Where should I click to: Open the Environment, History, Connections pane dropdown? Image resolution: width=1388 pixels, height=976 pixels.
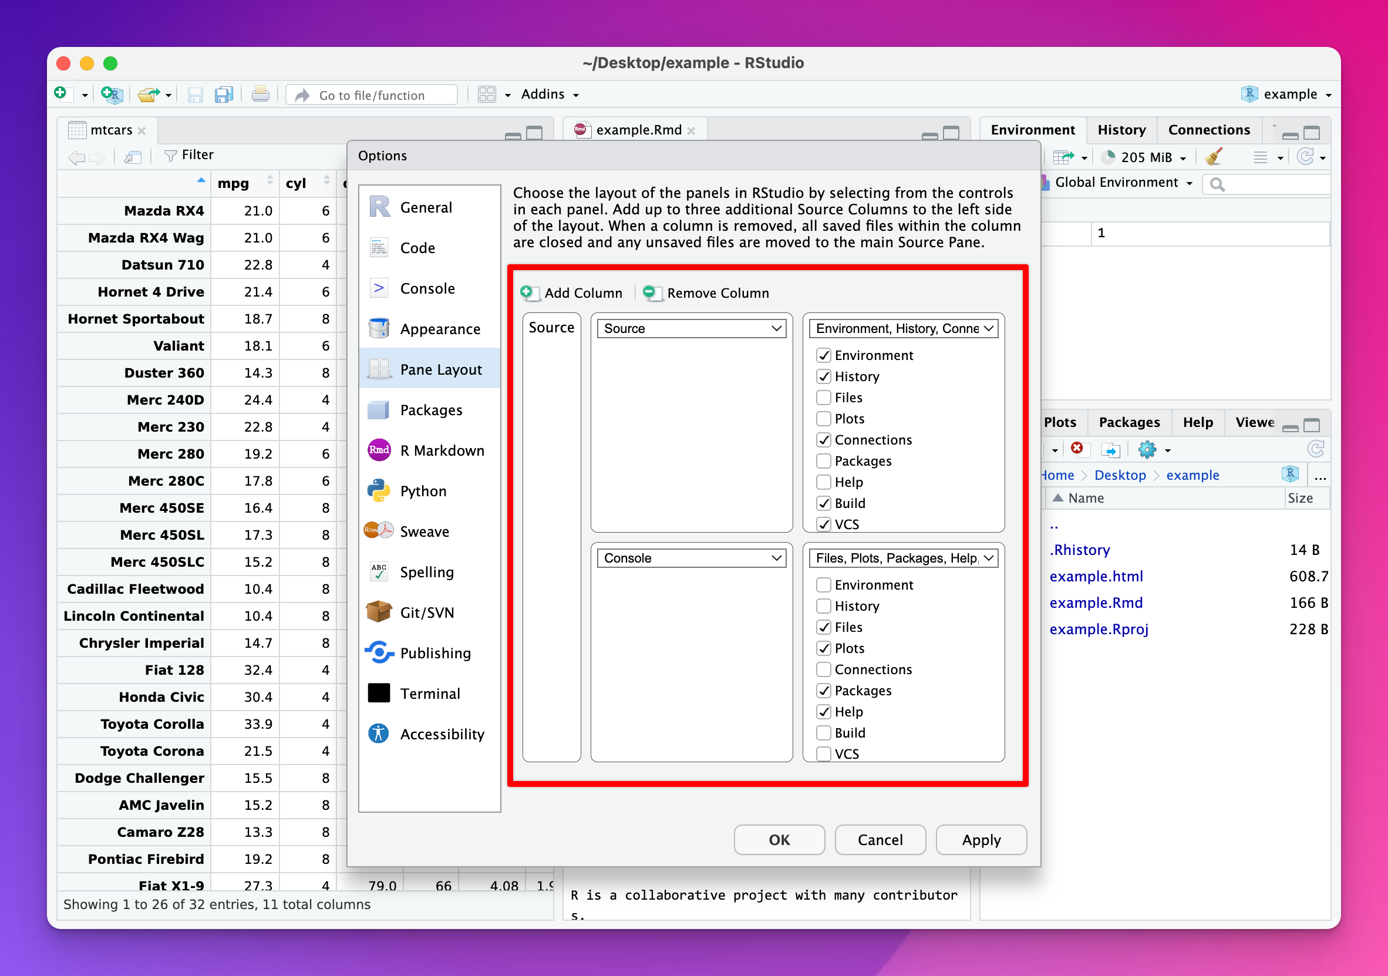pos(904,328)
